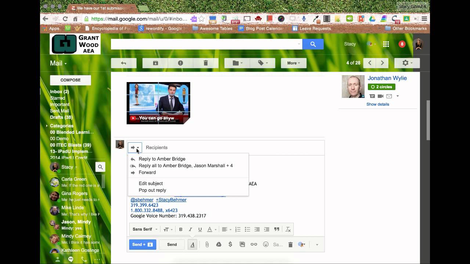
Task: Click the blue search button
Action: pyautogui.click(x=313, y=44)
